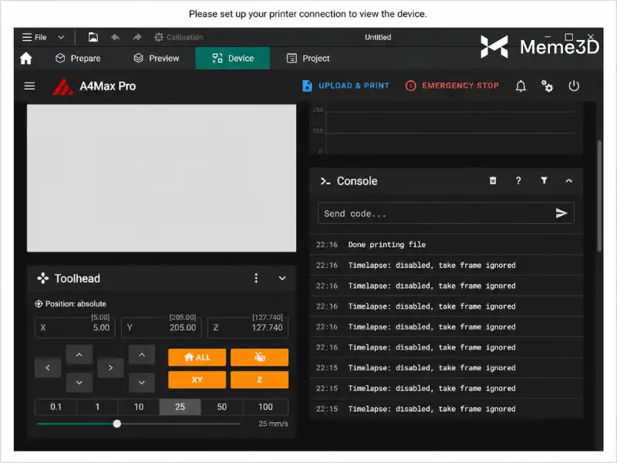Trigger the Emergency Stop button
617x463 pixels.
pos(452,86)
